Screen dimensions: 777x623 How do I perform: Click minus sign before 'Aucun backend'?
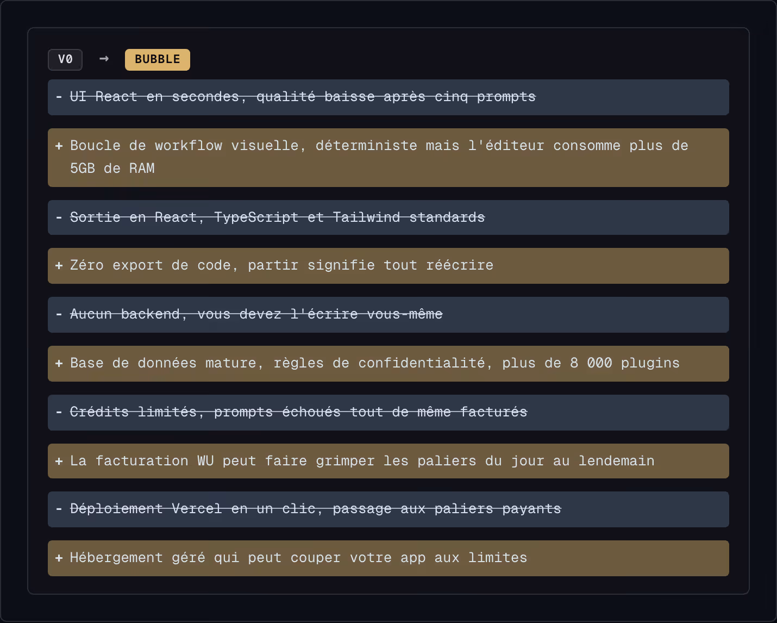point(59,314)
